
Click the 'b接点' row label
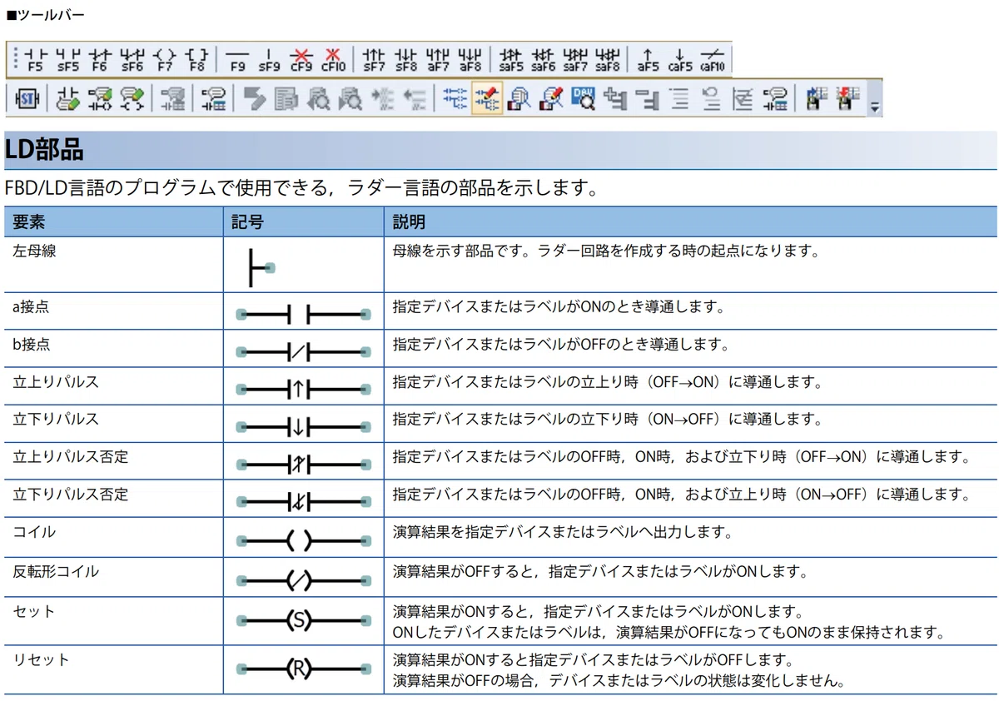[31, 344]
